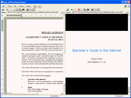Click the Delete.. button
The image size is (131, 98).
pos(22,6)
